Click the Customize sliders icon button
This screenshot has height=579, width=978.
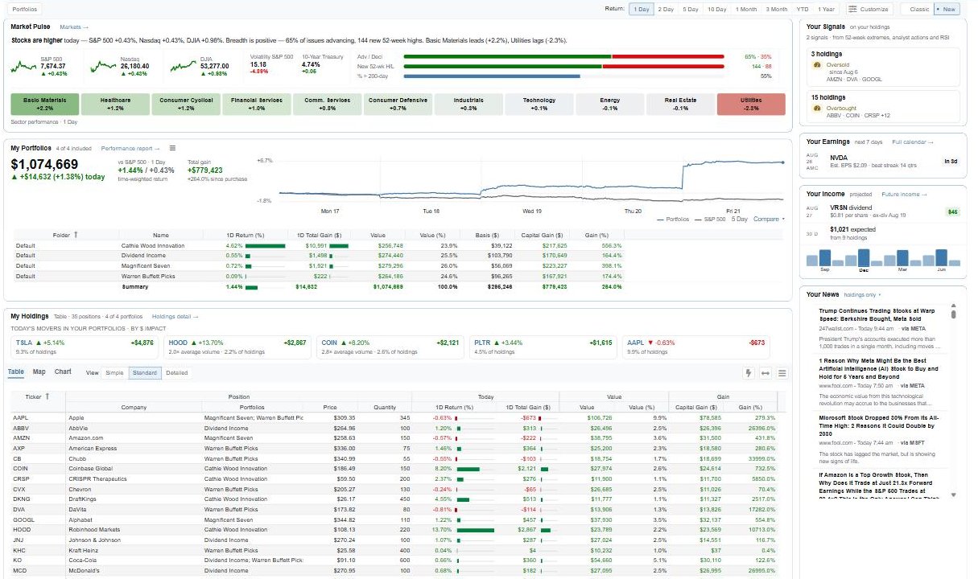pyautogui.click(x=869, y=9)
